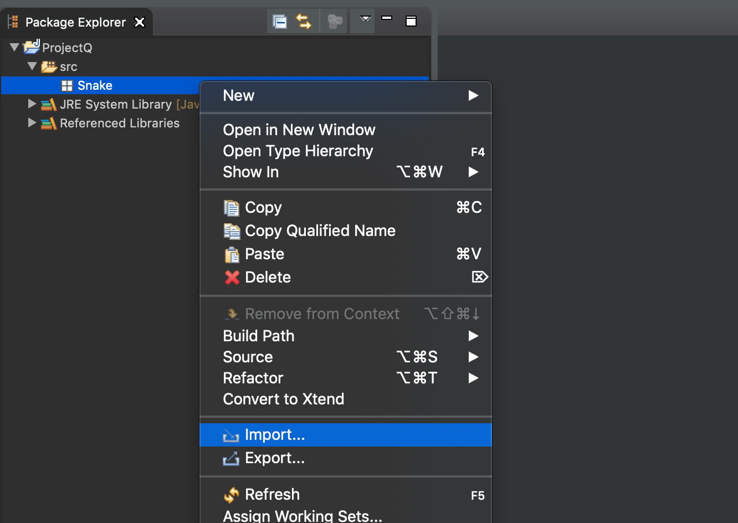Select Import... in the context menu
This screenshot has width=738, height=523.
coord(275,435)
